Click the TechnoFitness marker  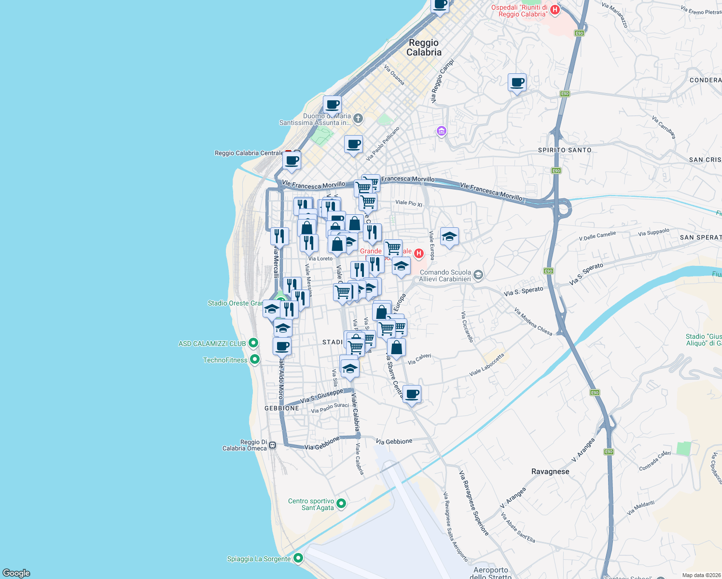[x=255, y=359]
